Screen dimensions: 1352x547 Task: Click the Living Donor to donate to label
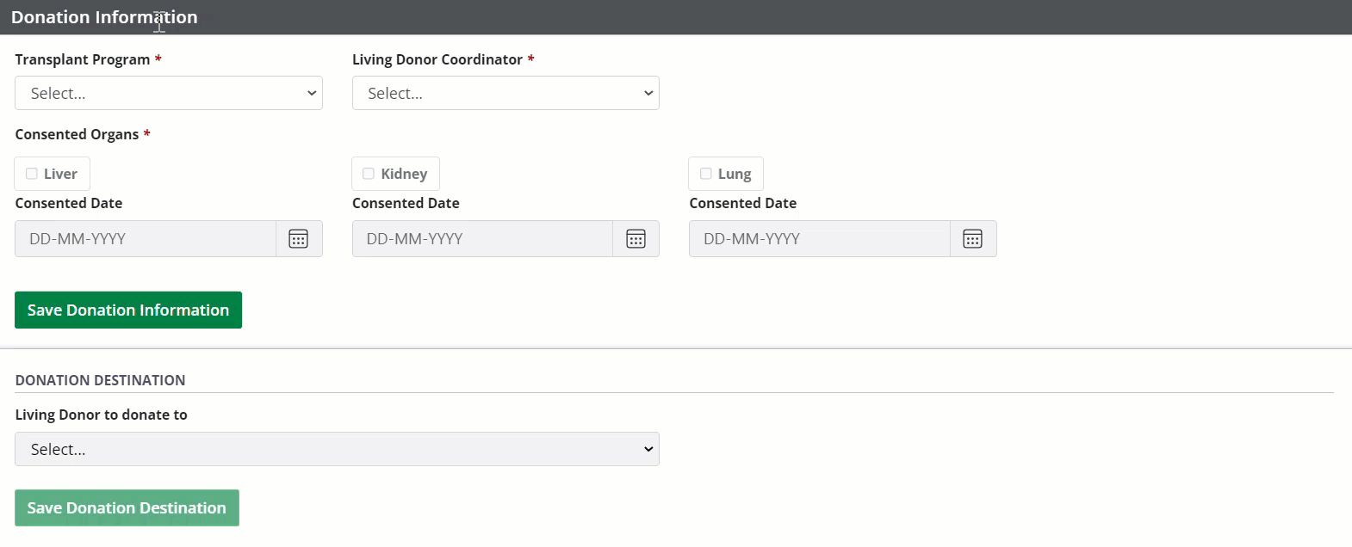[x=101, y=415]
